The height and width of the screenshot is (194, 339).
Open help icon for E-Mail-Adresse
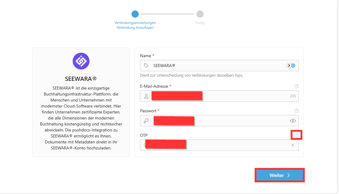click(x=297, y=86)
